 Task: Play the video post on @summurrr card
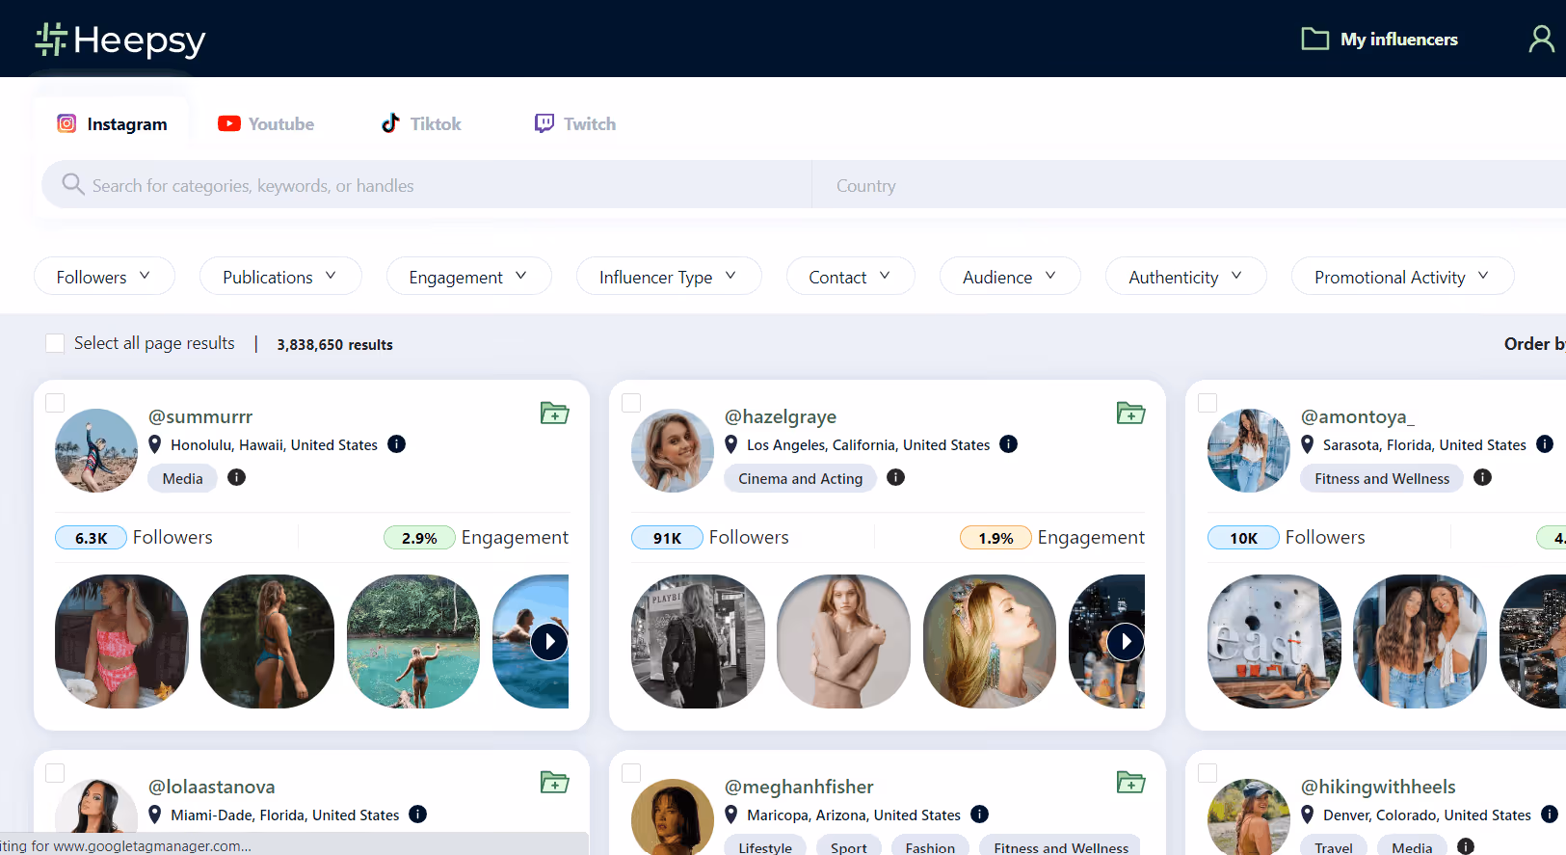point(548,642)
